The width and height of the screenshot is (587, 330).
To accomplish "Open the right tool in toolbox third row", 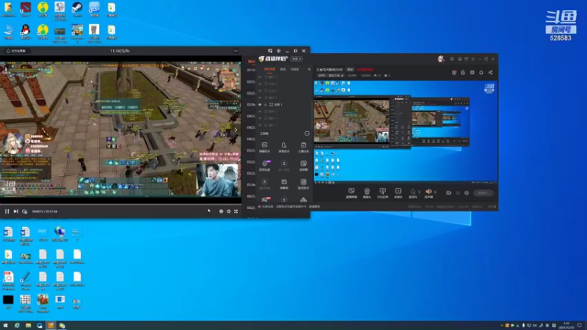I will coord(303,184).
